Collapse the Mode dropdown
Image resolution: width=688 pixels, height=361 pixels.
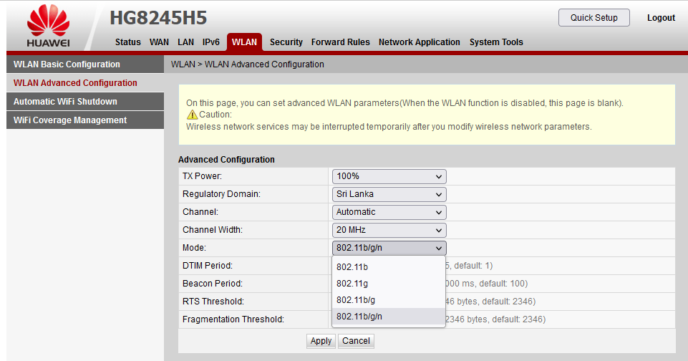pos(389,248)
